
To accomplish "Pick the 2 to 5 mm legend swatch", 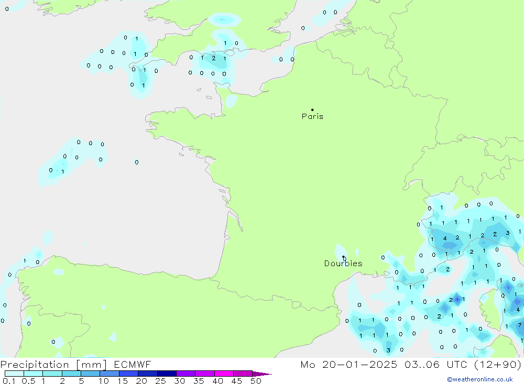I will [x=71, y=374].
